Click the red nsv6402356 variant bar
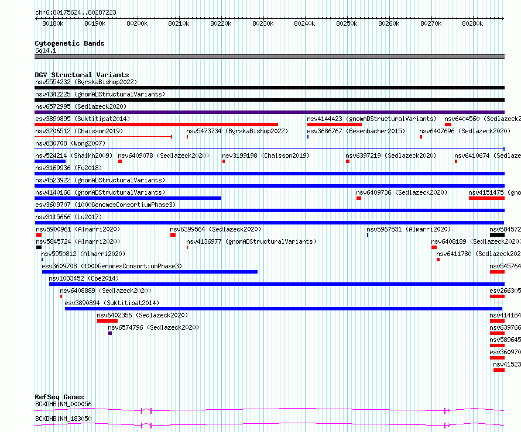The image size is (521, 432). pyautogui.click(x=107, y=321)
